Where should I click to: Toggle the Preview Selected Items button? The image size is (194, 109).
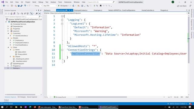click(x=39, y=13)
